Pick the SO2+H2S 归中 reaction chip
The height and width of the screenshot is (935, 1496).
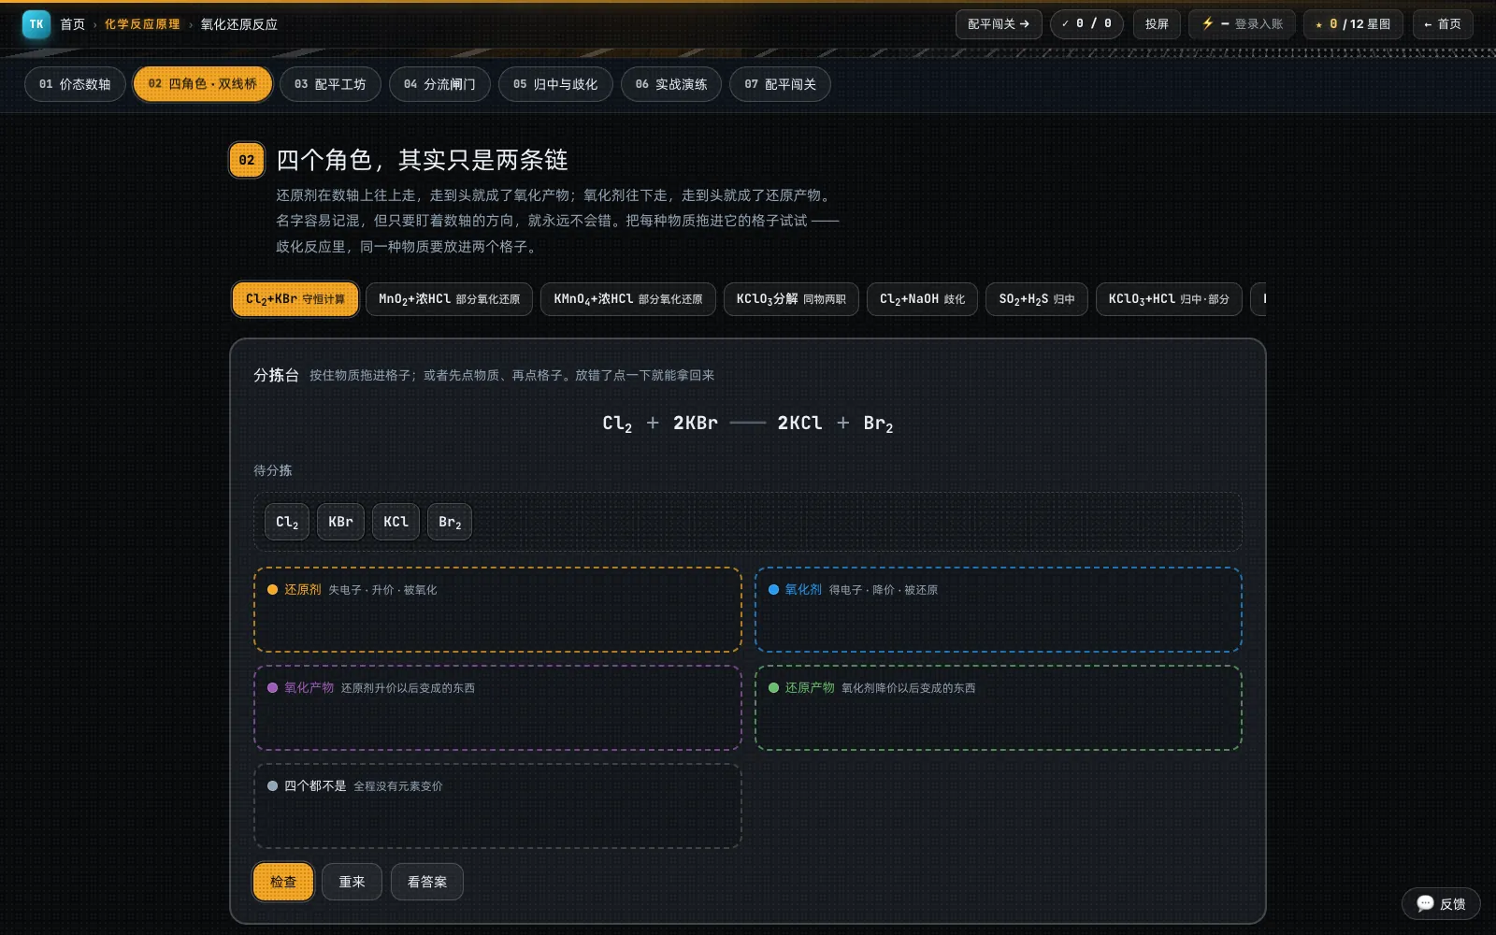point(1037,299)
